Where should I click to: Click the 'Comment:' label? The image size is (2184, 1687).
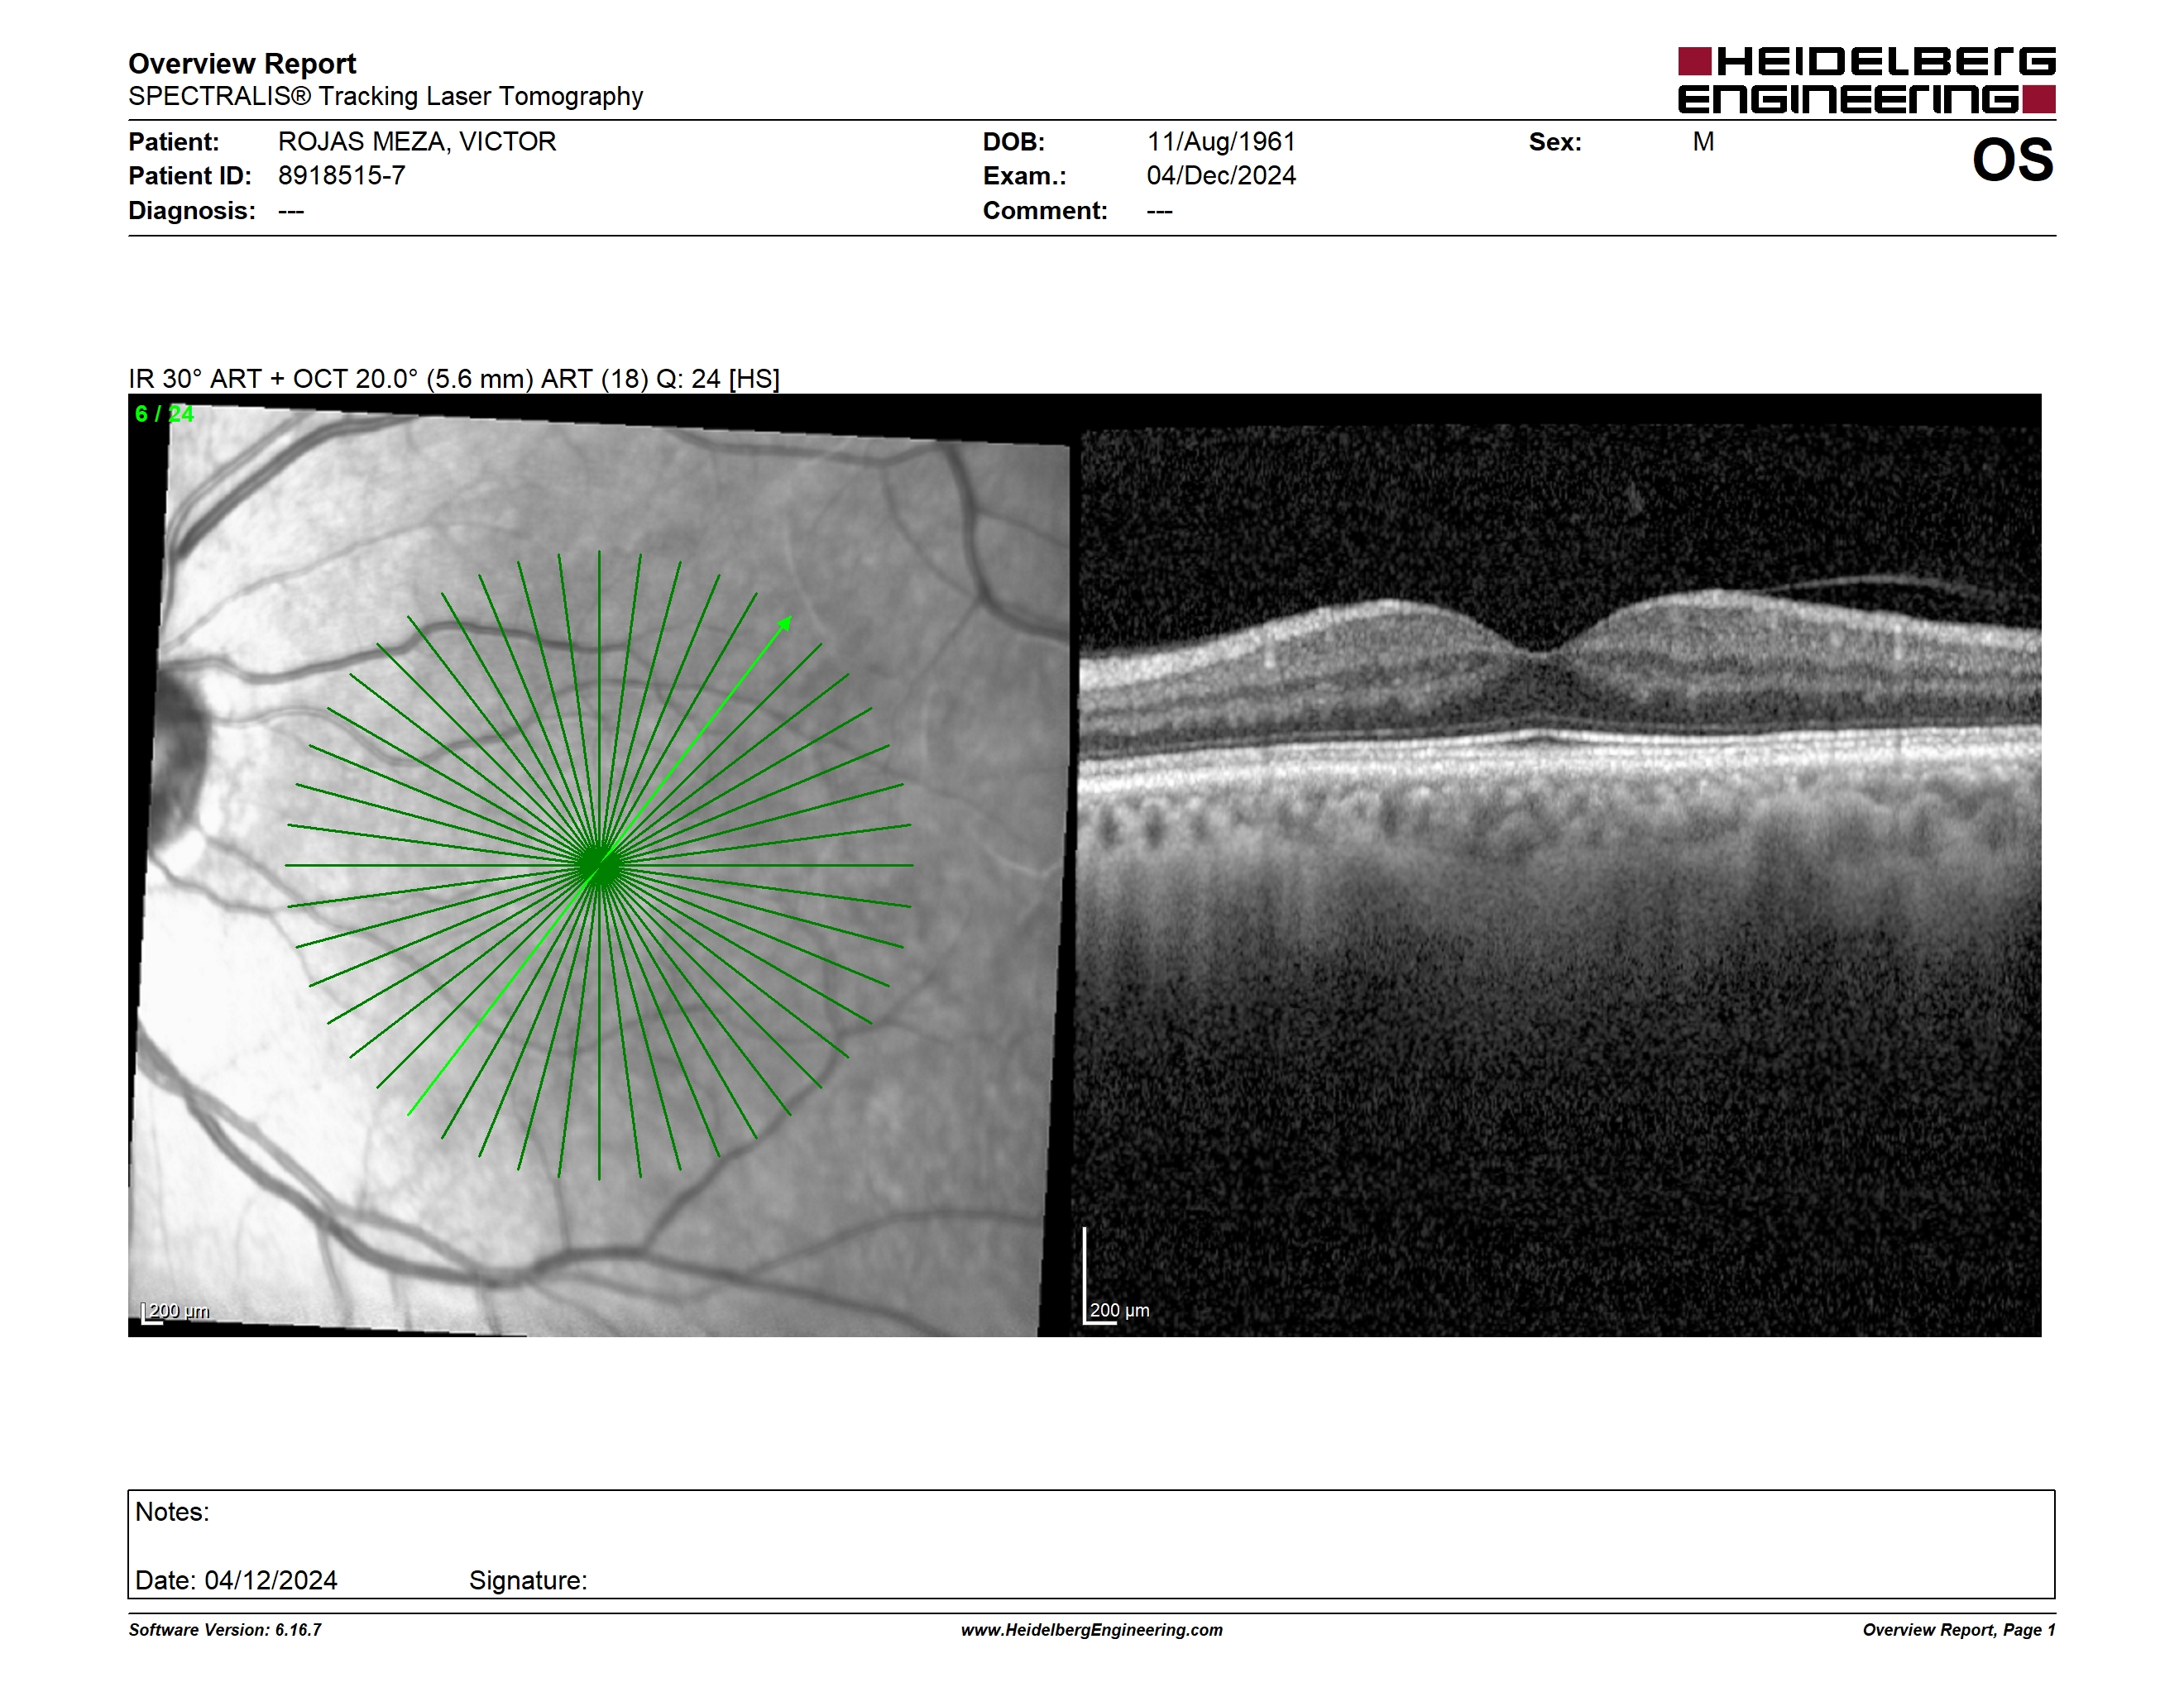pos(1045,211)
